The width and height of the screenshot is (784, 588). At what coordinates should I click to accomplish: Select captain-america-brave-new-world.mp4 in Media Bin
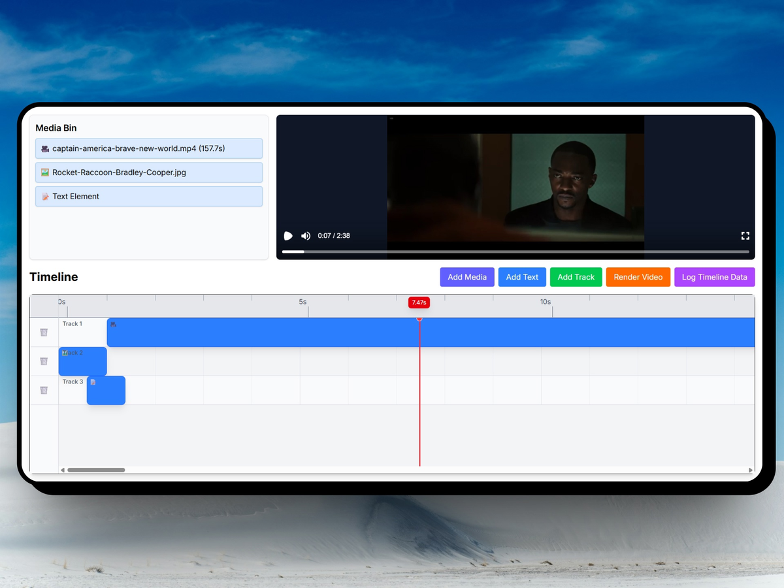[x=149, y=148]
